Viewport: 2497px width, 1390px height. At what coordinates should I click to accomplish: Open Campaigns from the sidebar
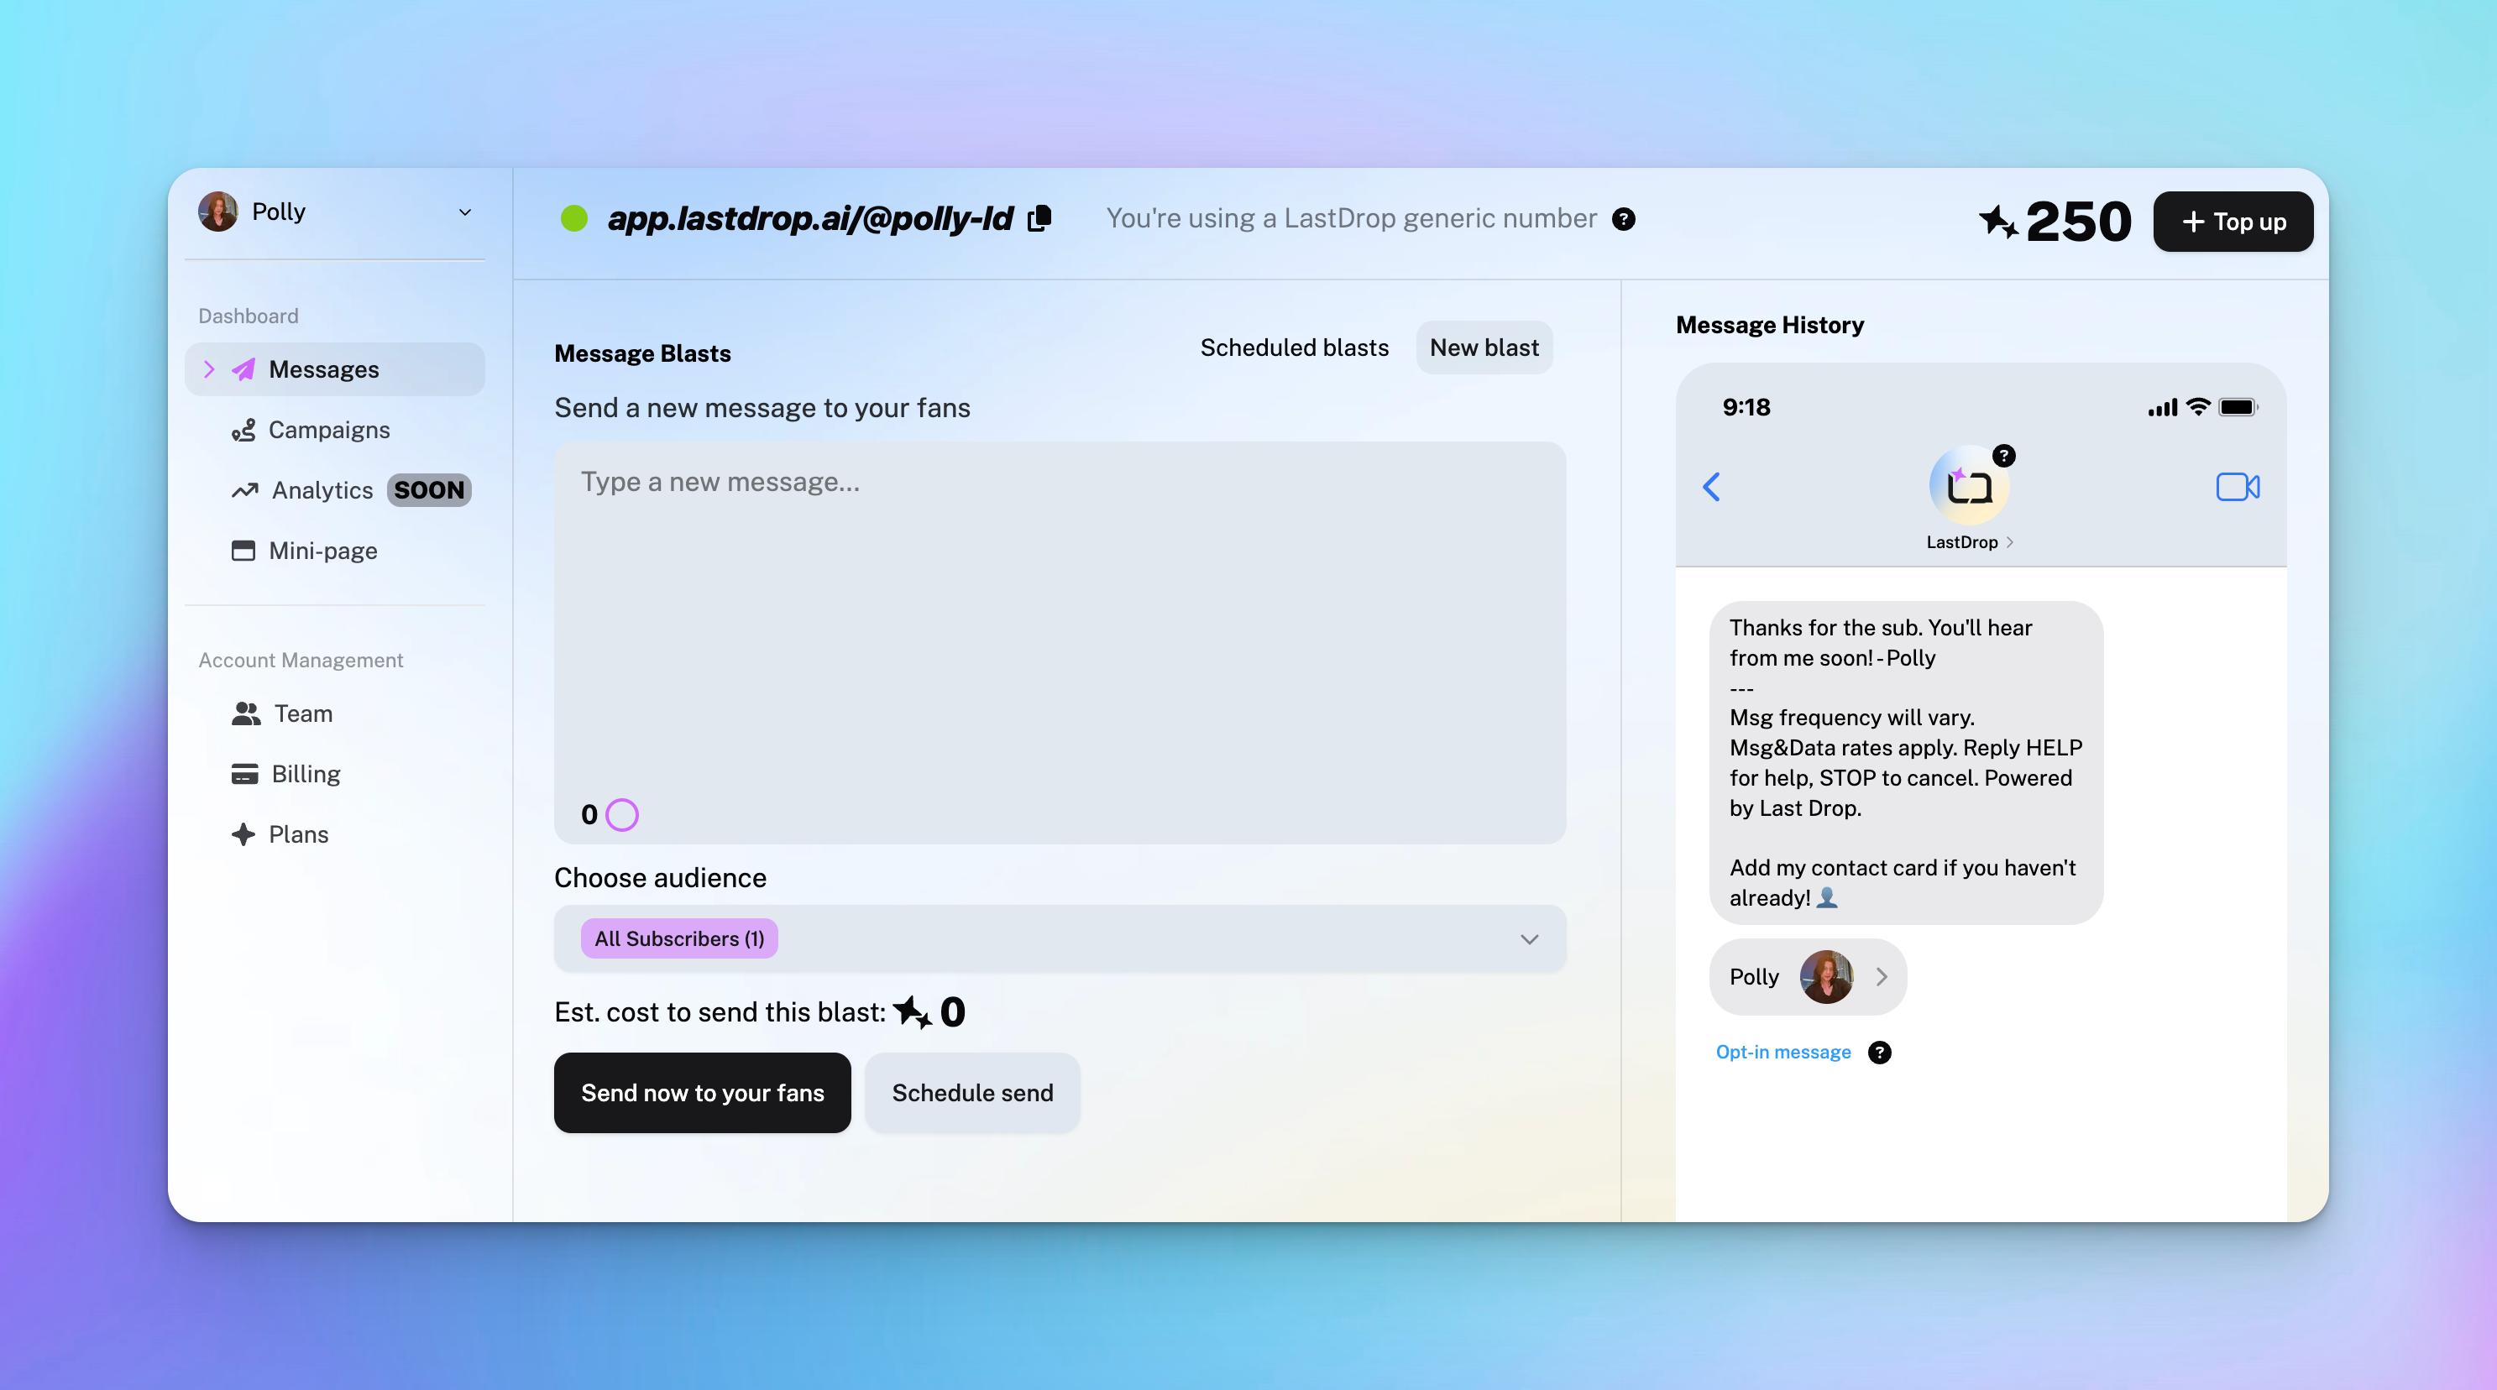click(327, 430)
